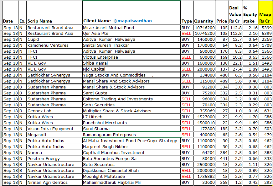Select Yuga Stocks And Commodities cell

coord(131,75)
